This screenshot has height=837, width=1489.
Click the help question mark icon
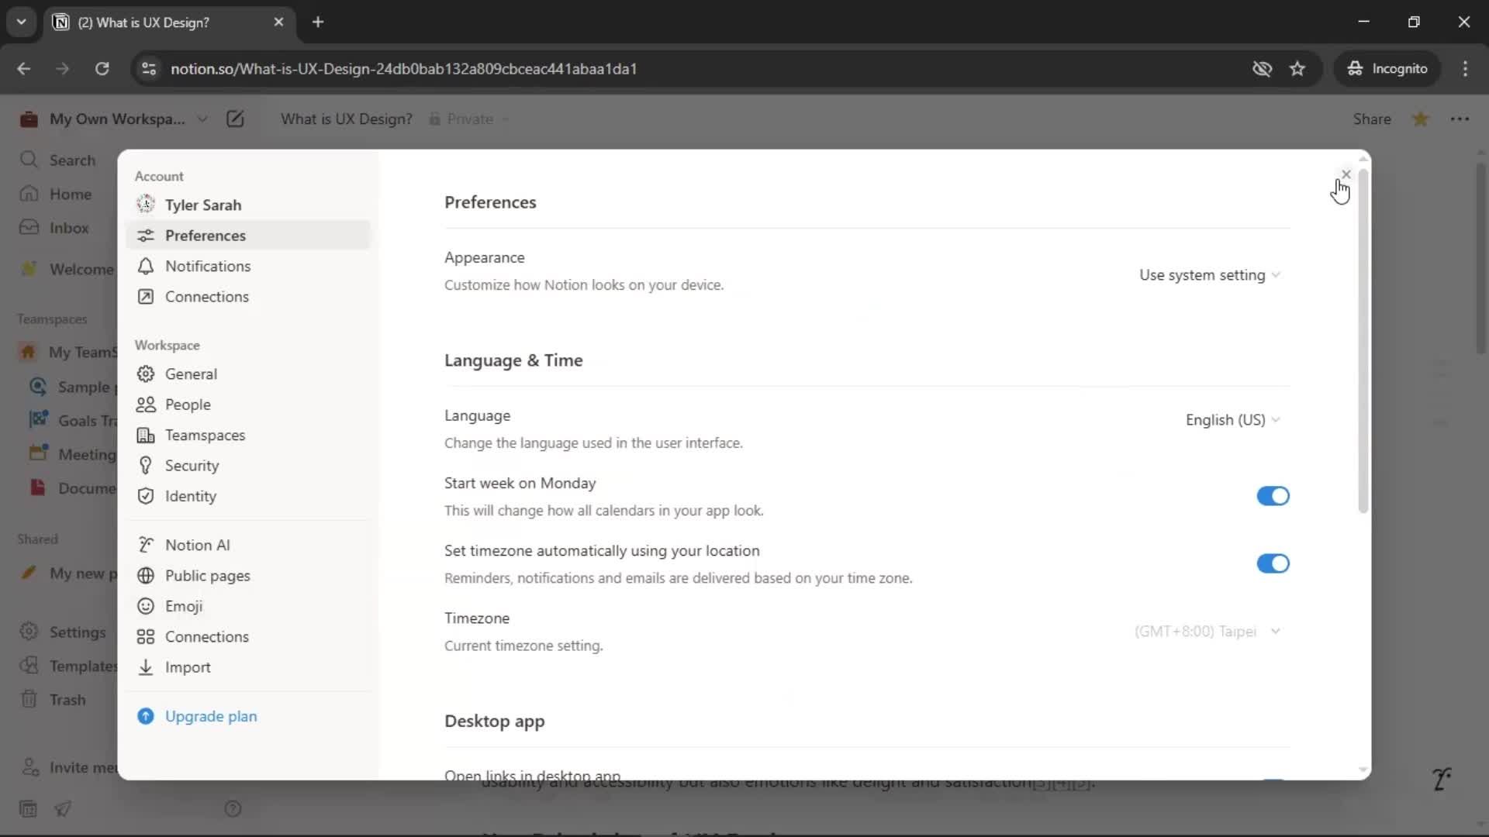(233, 808)
